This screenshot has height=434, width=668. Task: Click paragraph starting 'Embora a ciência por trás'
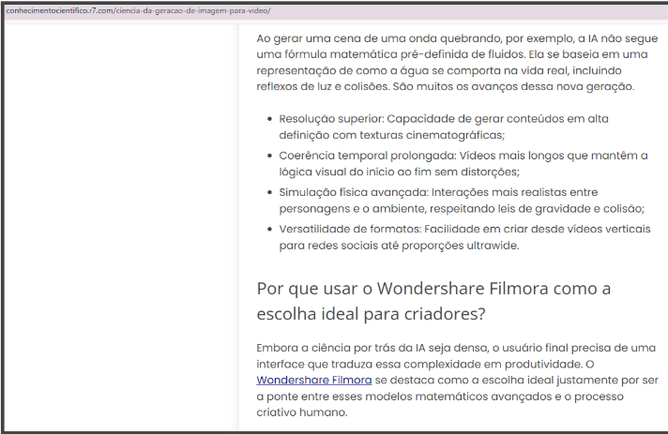point(458,380)
